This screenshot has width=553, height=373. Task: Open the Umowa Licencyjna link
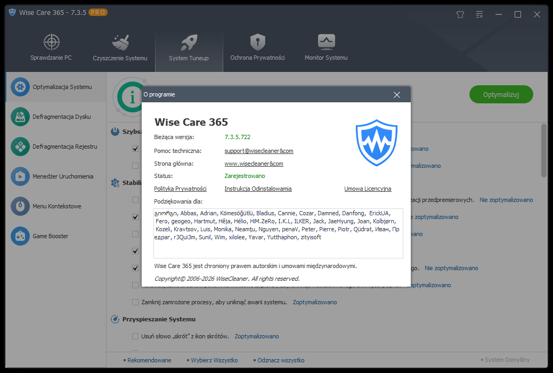point(368,189)
